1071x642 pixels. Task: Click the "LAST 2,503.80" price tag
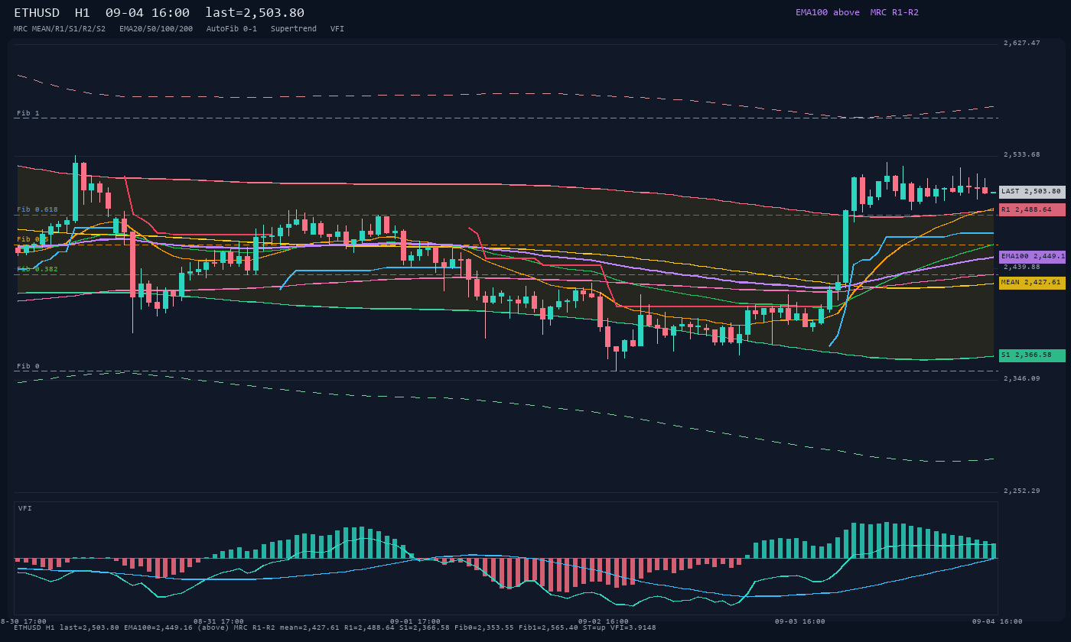pyautogui.click(x=1032, y=192)
